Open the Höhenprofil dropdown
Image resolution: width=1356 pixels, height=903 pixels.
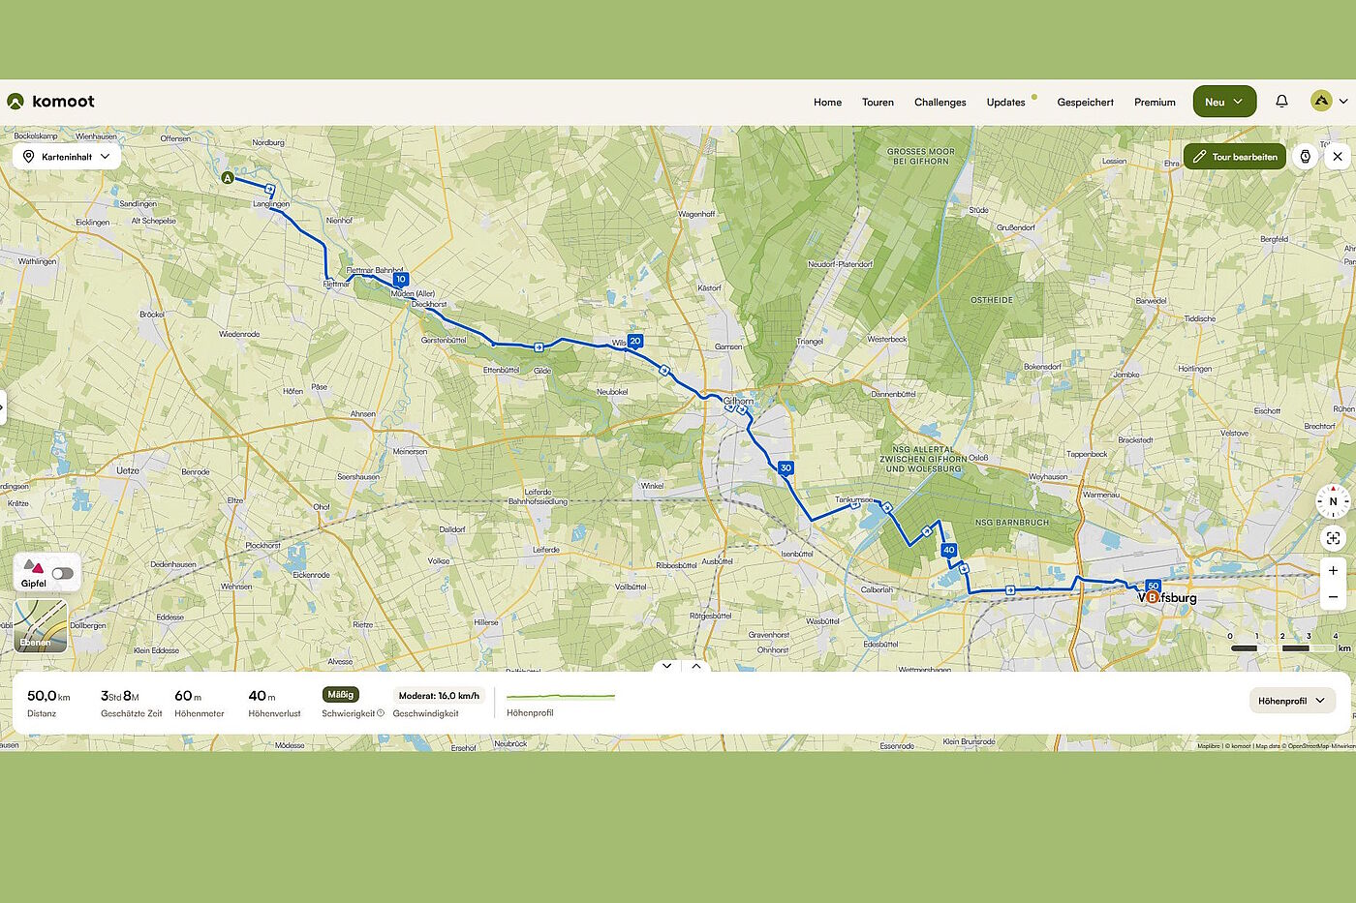[1292, 701]
